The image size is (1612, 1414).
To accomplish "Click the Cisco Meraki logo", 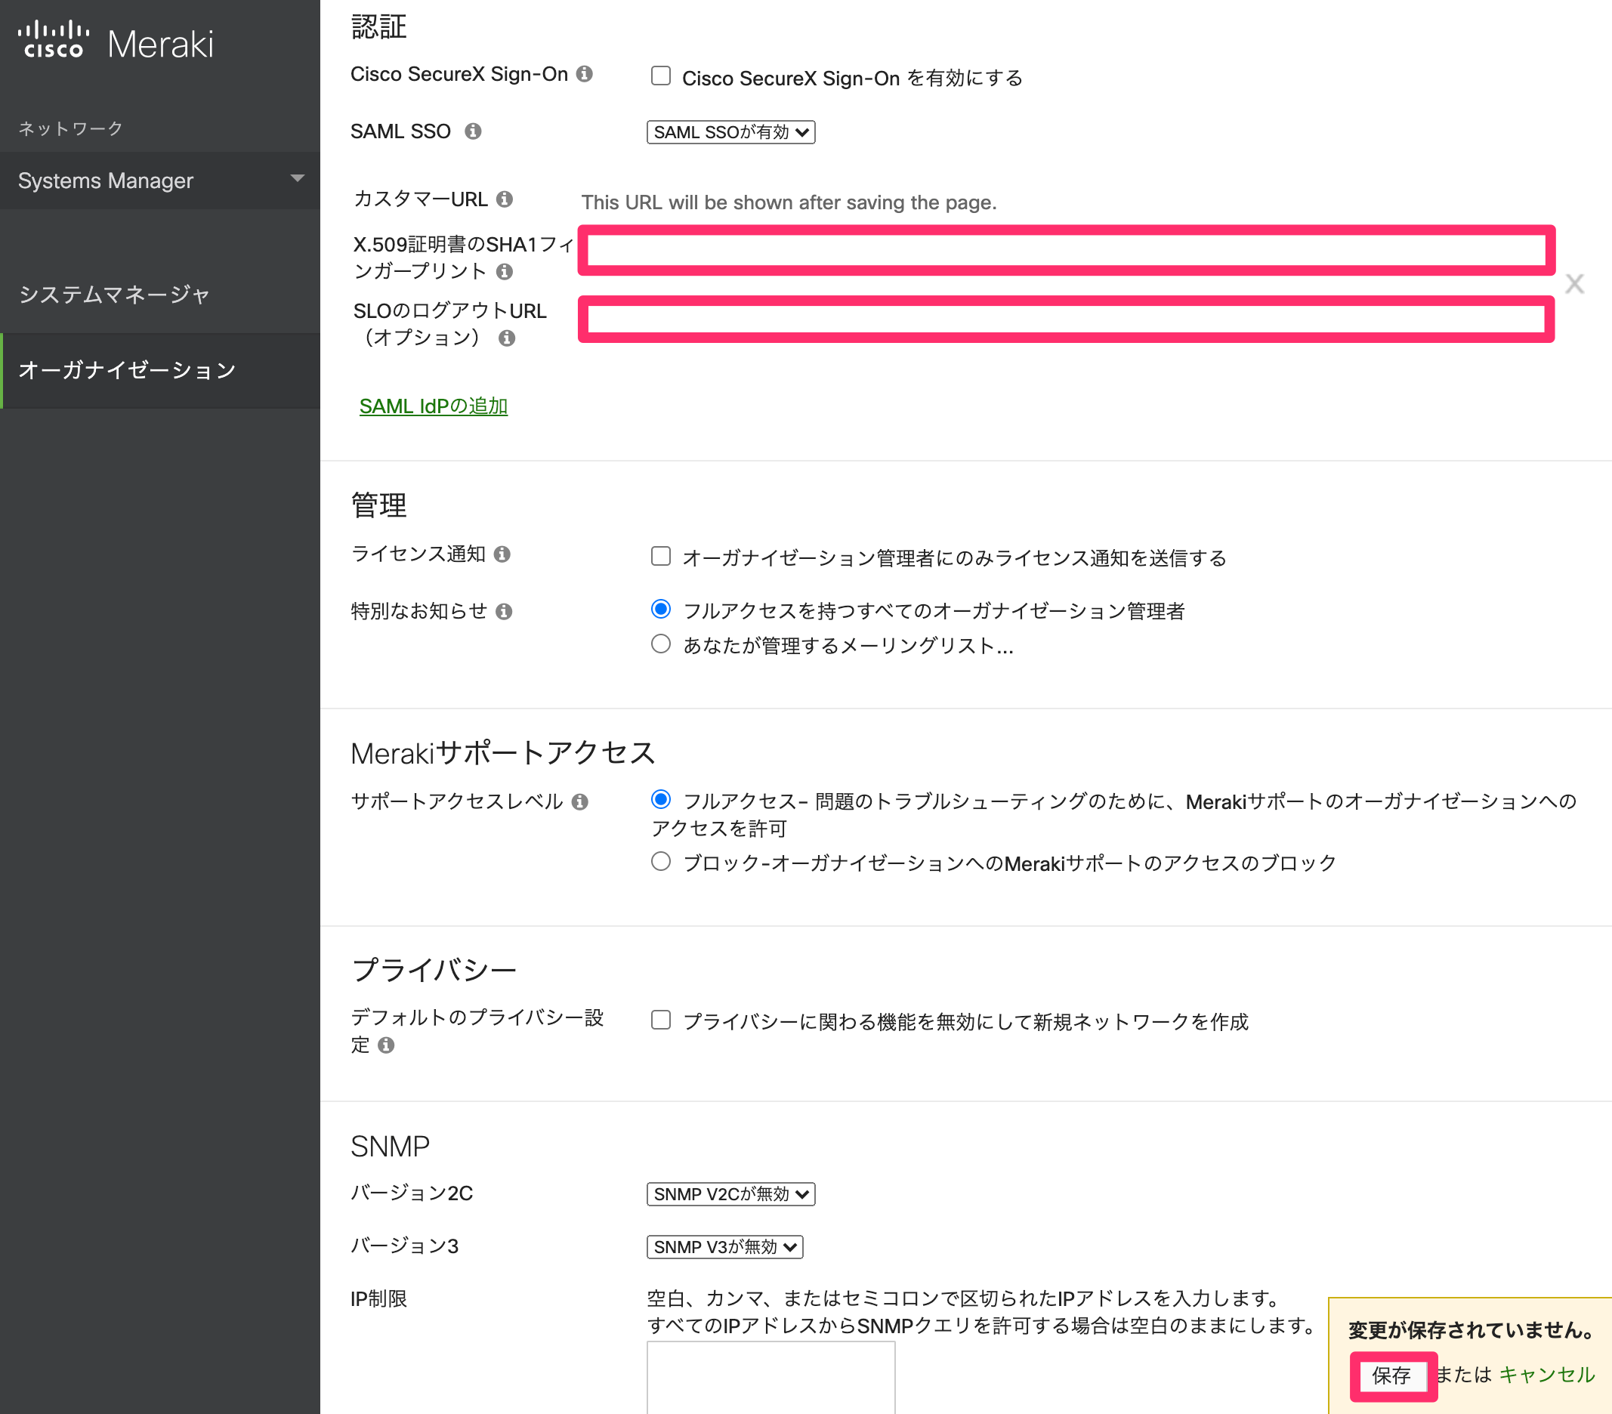I will tap(116, 41).
